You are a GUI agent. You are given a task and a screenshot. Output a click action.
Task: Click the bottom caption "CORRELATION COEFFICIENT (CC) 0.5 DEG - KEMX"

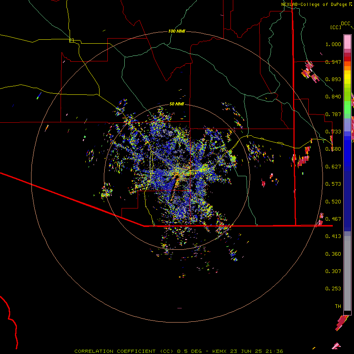click(x=150, y=351)
